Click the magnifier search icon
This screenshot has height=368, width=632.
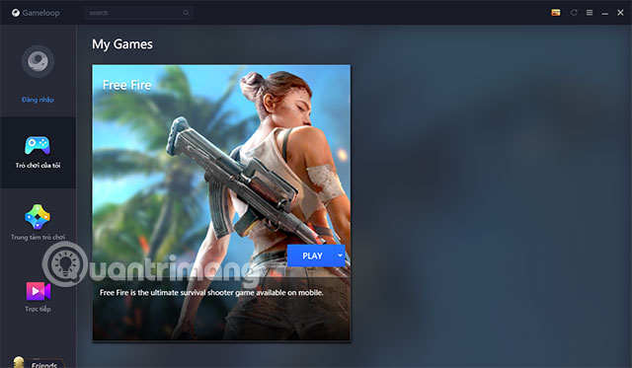click(186, 13)
